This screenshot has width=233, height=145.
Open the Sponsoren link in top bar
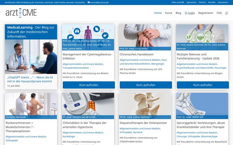coord(191,2)
